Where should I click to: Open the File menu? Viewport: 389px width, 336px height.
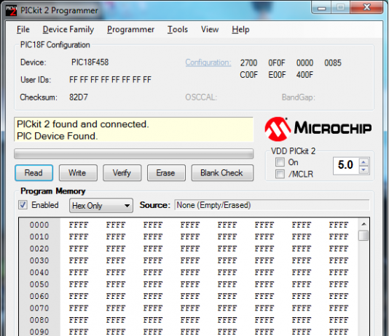(23, 30)
